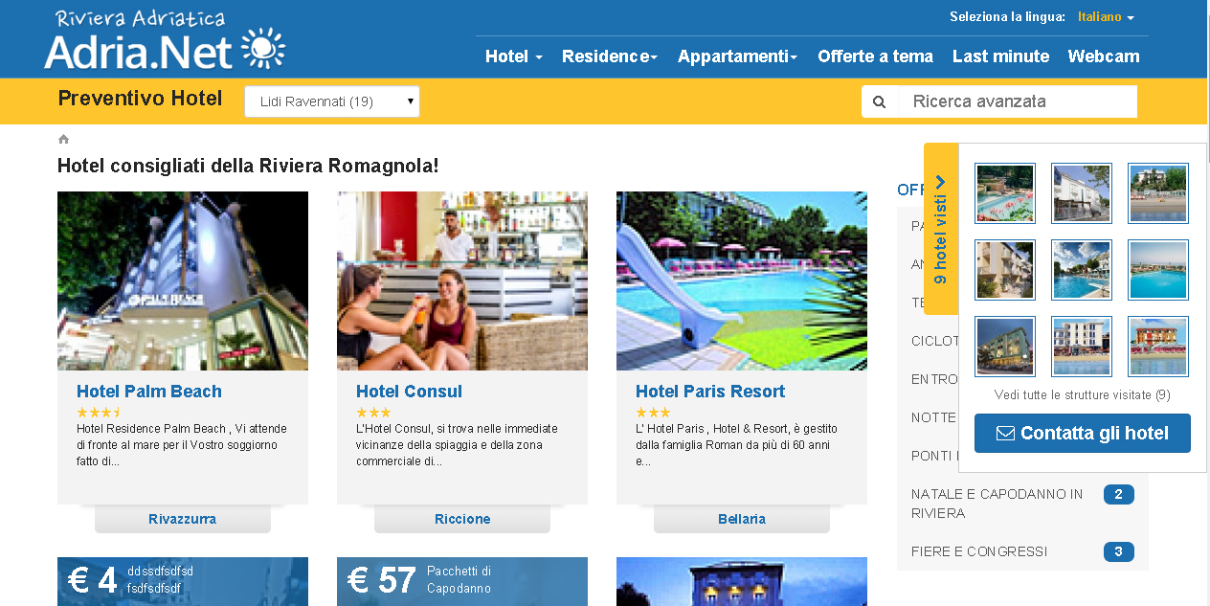The width and height of the screenshot is (1210, 606).
Task: Expand the Residence menu
Action: coord(610,56)
